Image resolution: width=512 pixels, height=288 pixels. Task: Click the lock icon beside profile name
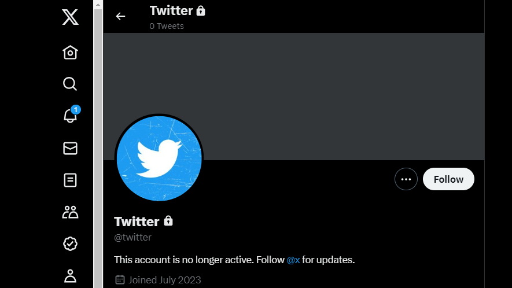[168, 221]
